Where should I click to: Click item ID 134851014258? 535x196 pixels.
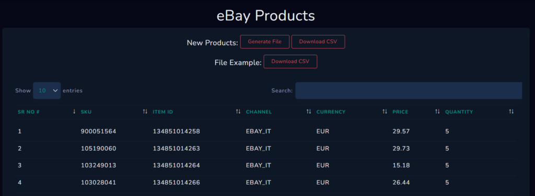click(x=177, y=131)
